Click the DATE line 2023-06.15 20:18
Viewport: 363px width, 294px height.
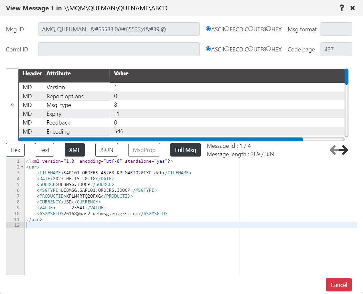tap(75, 179)
